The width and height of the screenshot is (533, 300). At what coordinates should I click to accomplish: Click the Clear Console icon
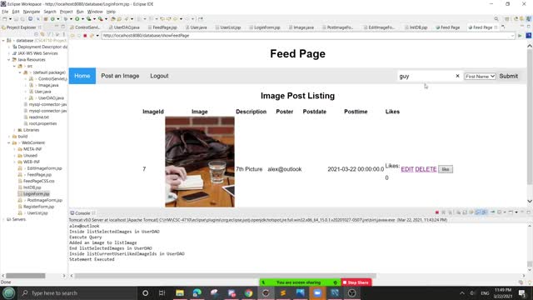[459, 212]
